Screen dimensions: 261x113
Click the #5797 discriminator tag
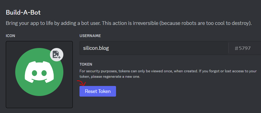242,48
